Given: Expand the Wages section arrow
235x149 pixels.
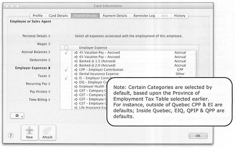Looking at the screenshot, I should click(x=49, y=44).
